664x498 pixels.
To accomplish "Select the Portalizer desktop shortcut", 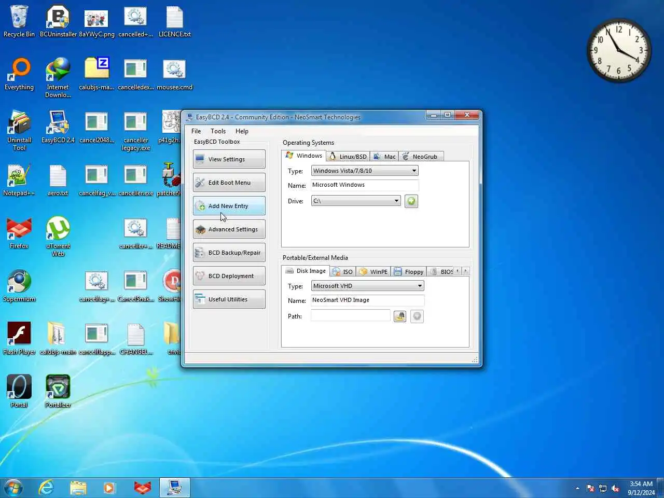I will (58, 392).
